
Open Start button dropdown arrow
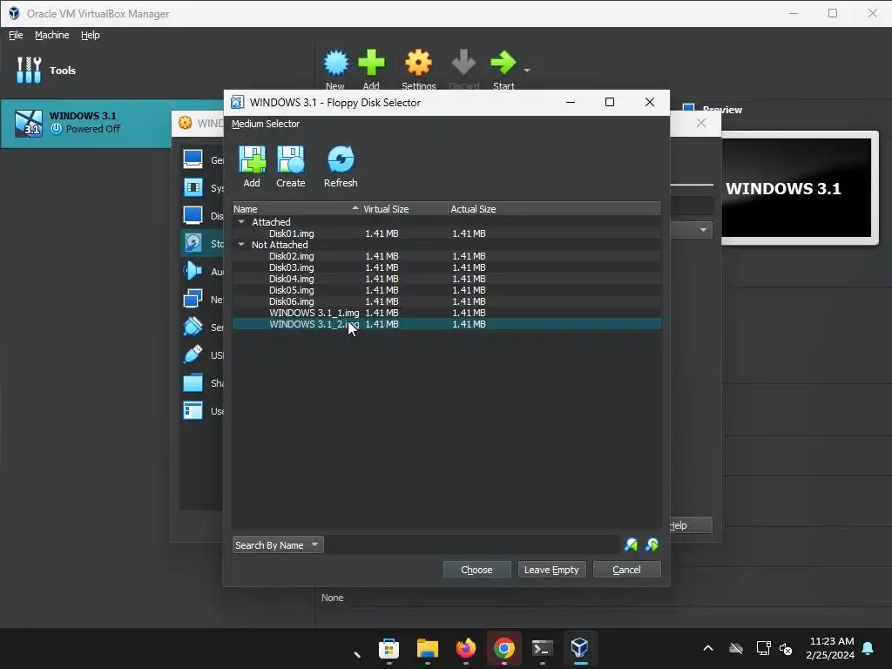(x=527, y=71)
